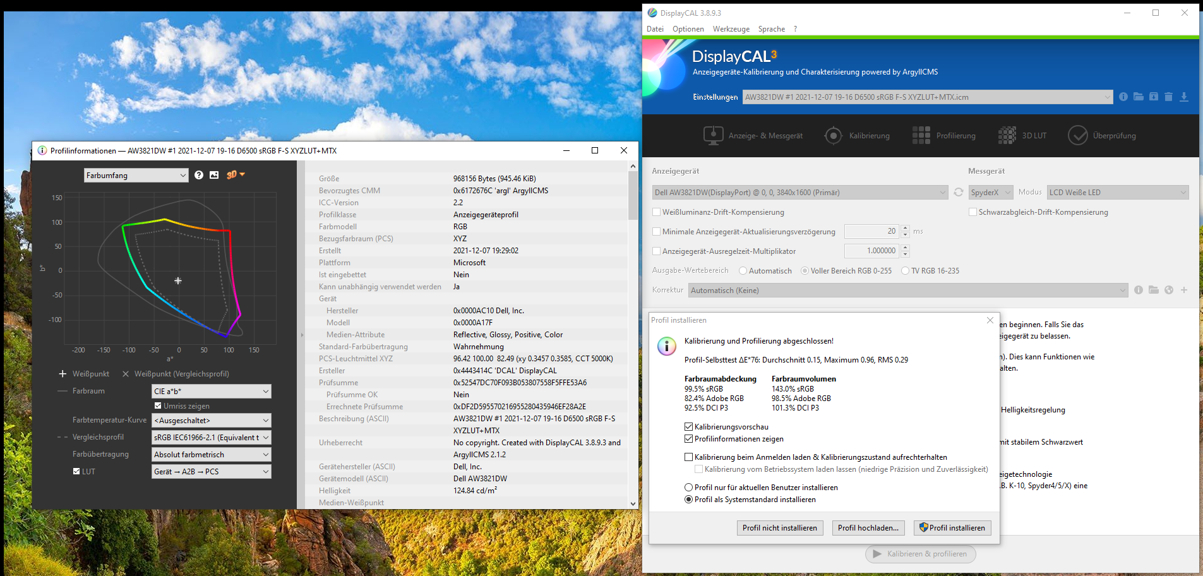The width and height of the screenshot is (1203, 576).
Task: Click the download/install profile arrow icon in header
Action: [x=1184, y=97]
